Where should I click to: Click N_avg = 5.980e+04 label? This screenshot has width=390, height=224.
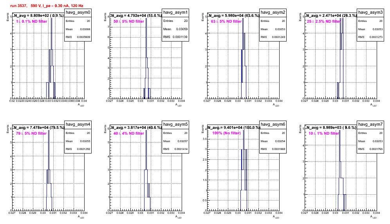[234, 15]
